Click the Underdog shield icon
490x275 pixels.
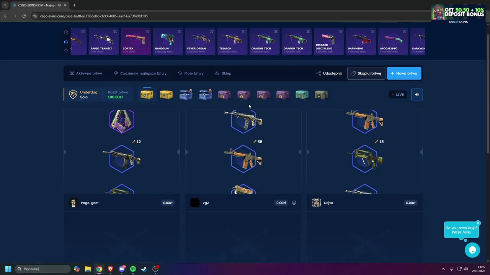[73, 94]
